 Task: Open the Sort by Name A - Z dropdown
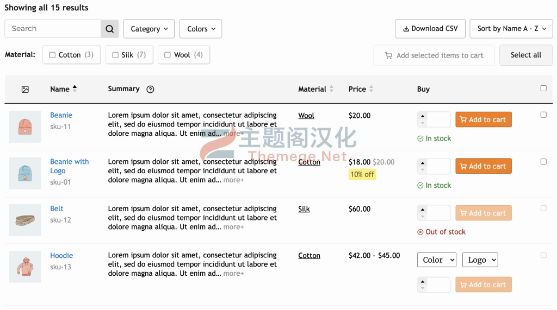coord(511,29)
